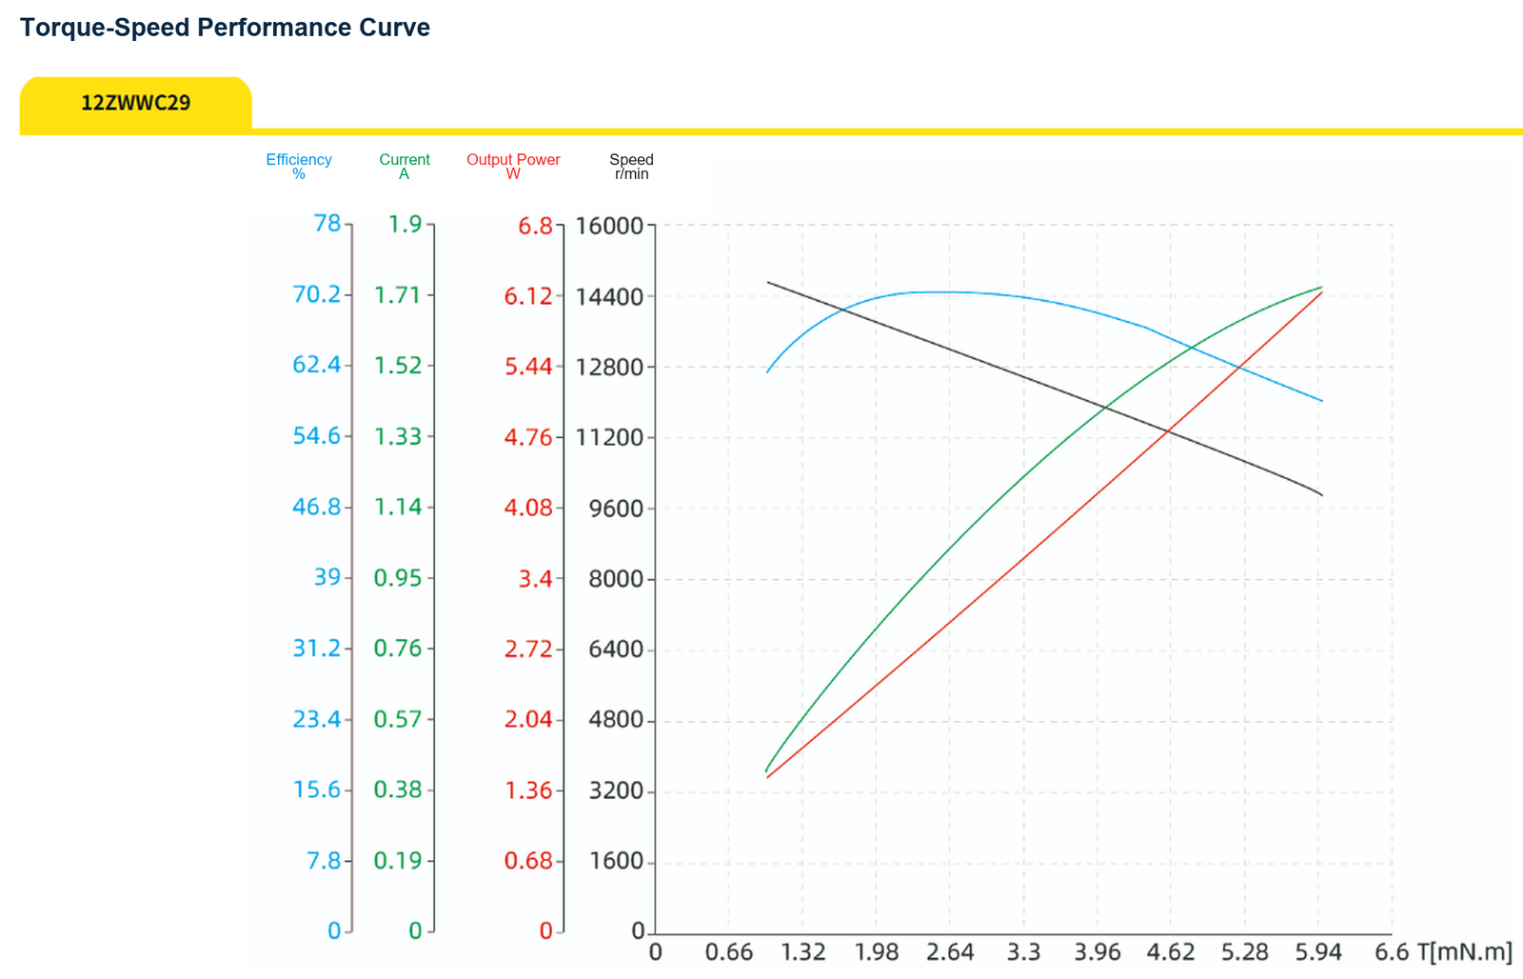Image resolution: width=1523 pixels, height=979 pixels.
Task: Click output power axis value 1.36
Action: [x=528, y=790]
